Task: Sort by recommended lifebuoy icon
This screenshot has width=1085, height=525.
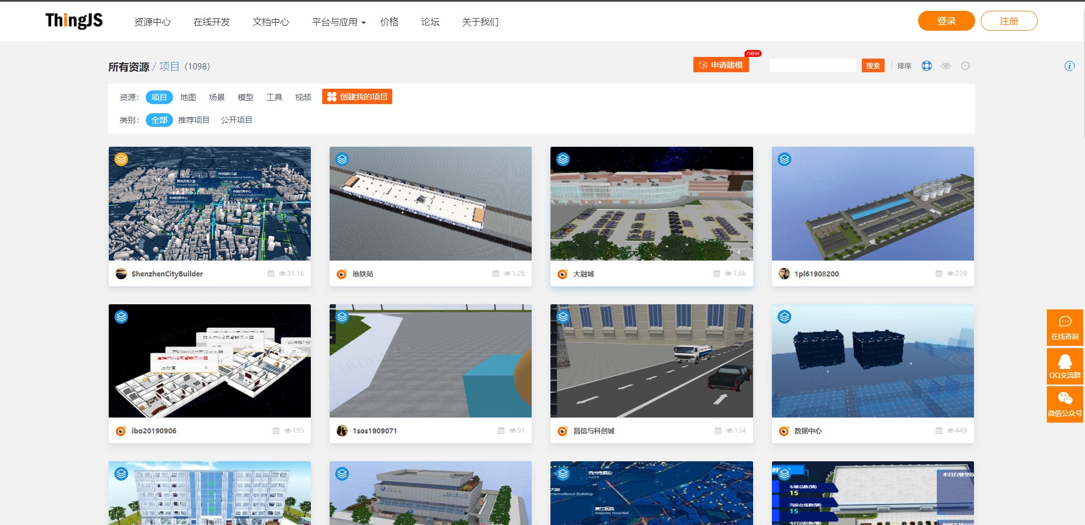Action: [x=927, y=65]
